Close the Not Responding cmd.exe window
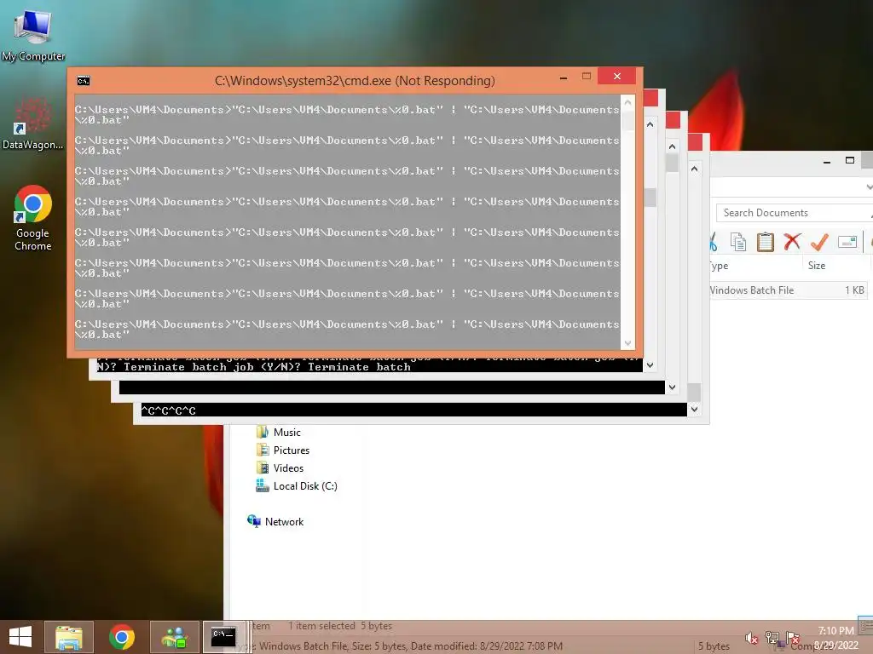 [x=617, y=76]
